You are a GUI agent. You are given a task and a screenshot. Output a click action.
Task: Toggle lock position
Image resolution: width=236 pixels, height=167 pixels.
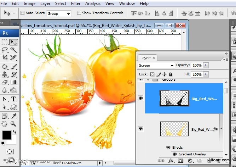165,74
